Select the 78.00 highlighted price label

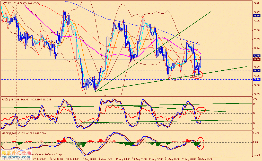[257, 71]
